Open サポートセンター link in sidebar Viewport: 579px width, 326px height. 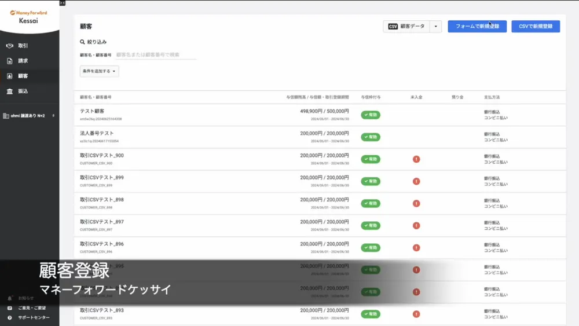pyautogui.click(x=33, y=317)
